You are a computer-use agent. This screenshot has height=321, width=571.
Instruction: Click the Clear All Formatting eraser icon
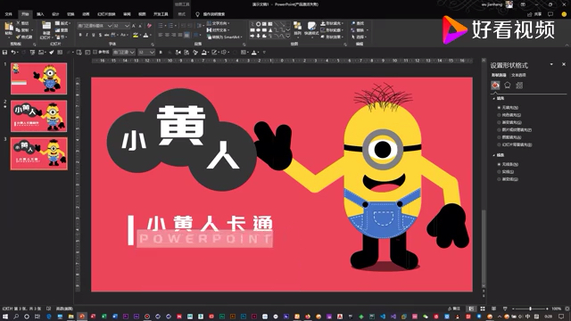[149, 26]
